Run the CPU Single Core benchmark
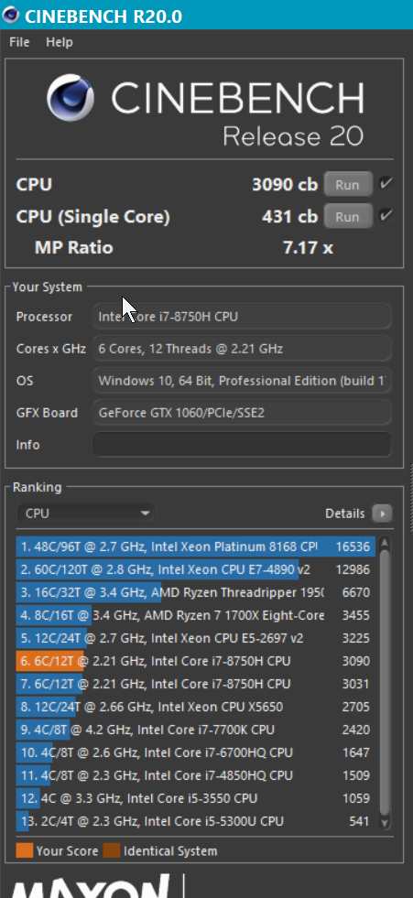The height and width of the screenshot is (898, 413). pyautogui.click(x=348, y=216)
